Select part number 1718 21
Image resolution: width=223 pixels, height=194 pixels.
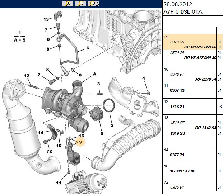point(177,107)
